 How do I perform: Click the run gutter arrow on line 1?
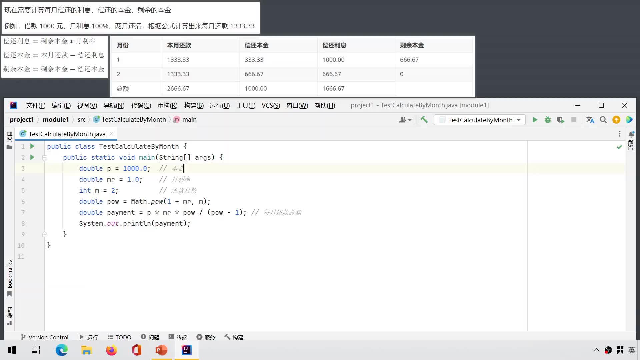click(x=32, y=146)
